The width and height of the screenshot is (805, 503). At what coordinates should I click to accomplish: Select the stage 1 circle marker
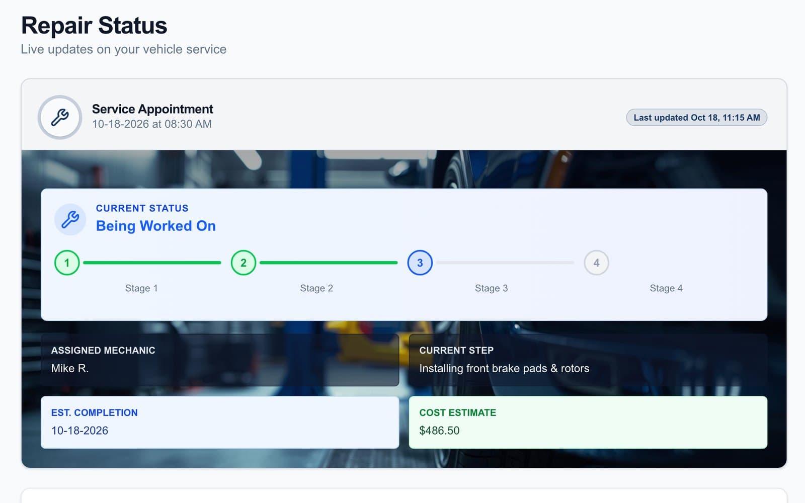point(67,263)
